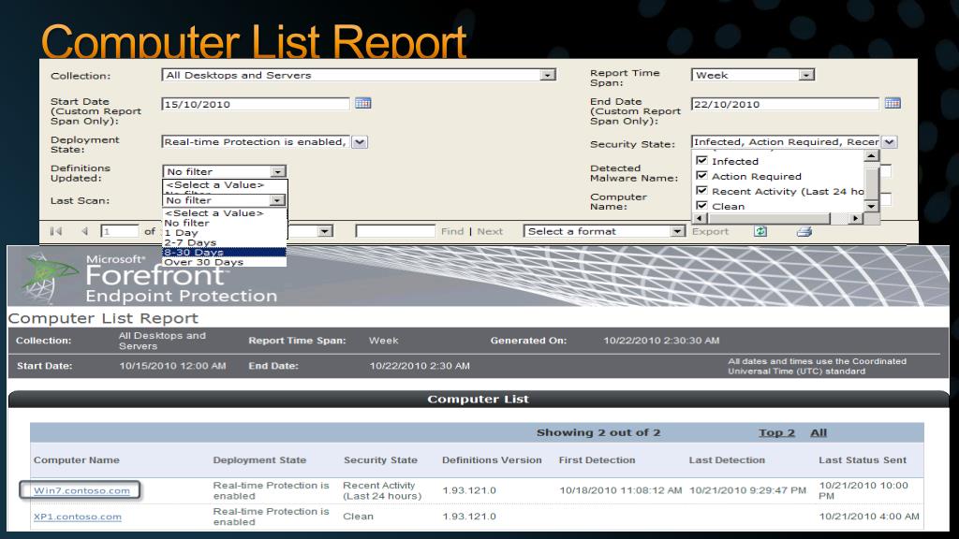
Task: Click the Find link
Action: pos(452,231)
